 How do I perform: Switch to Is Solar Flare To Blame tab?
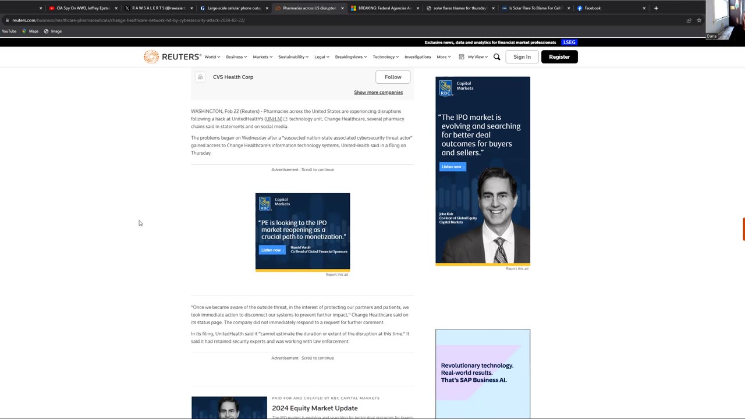535,8
